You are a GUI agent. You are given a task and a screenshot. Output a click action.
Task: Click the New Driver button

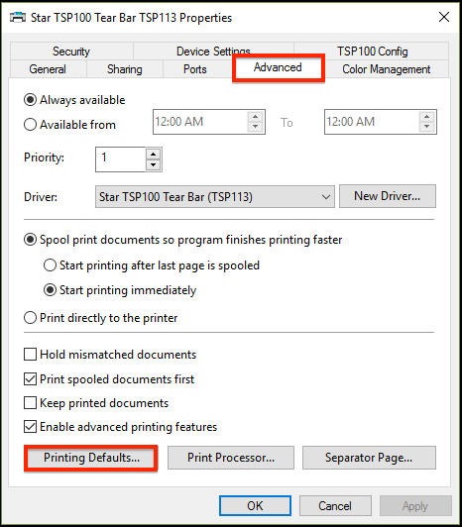point(388,196)
